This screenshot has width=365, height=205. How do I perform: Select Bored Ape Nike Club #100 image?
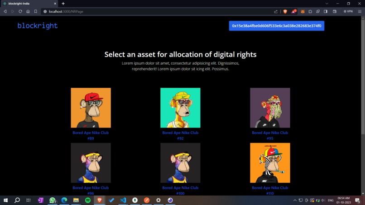(180, 163)
